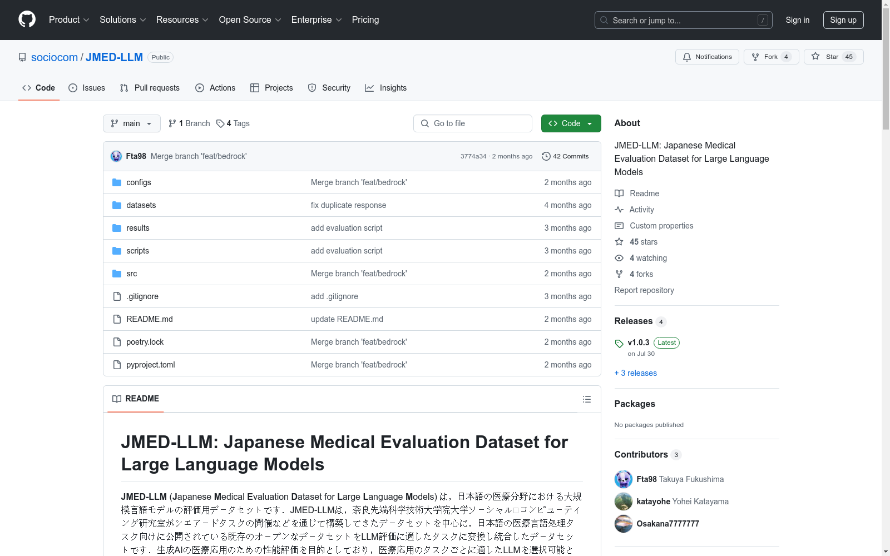Click the Custom properties icon

point(619,226)
